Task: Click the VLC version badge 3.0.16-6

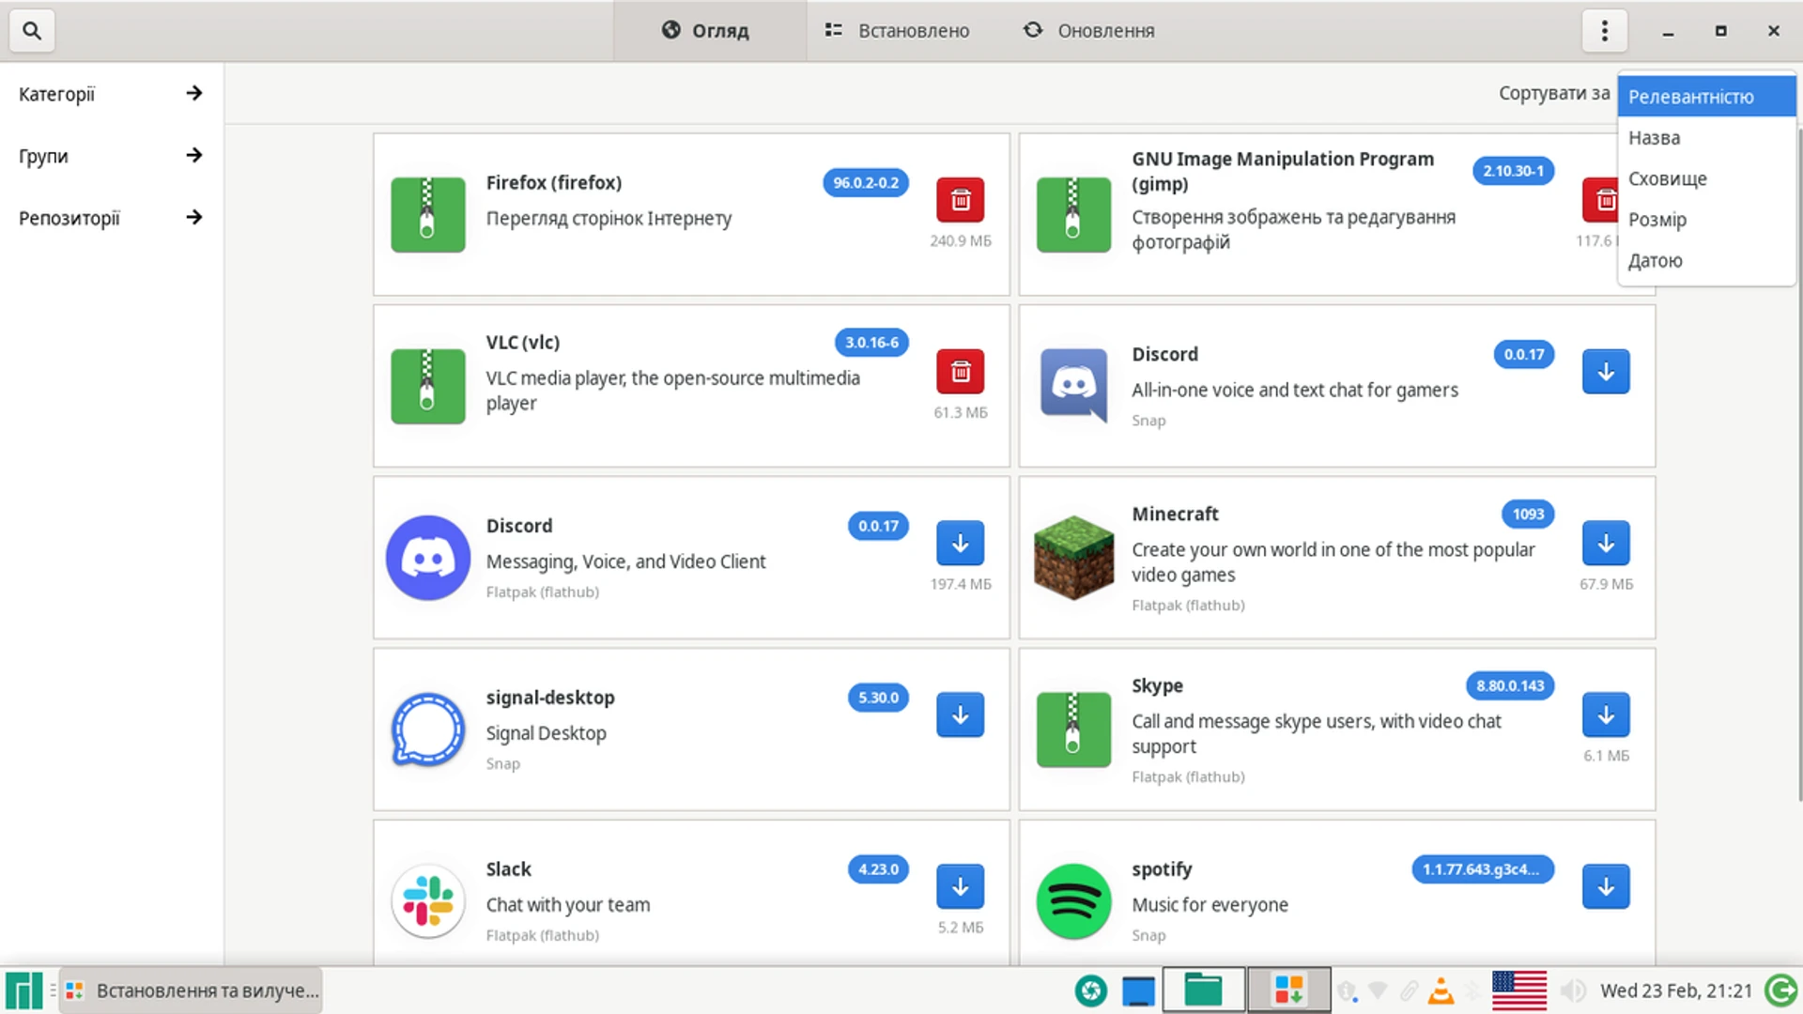Action: click(871, 343)
